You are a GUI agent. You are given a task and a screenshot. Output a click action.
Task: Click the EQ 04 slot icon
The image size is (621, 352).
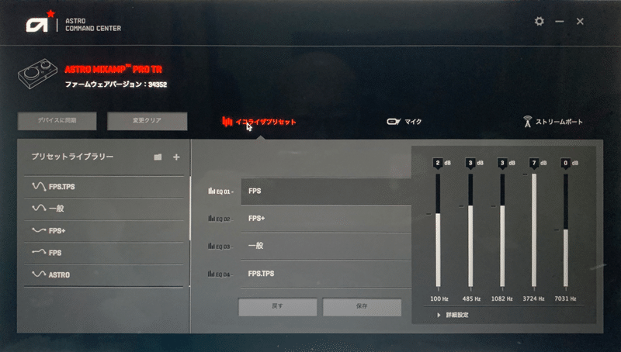211,274
